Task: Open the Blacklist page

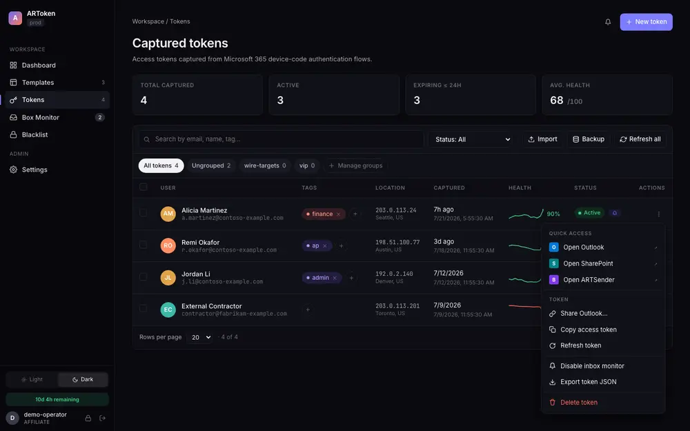Action: 57,134
